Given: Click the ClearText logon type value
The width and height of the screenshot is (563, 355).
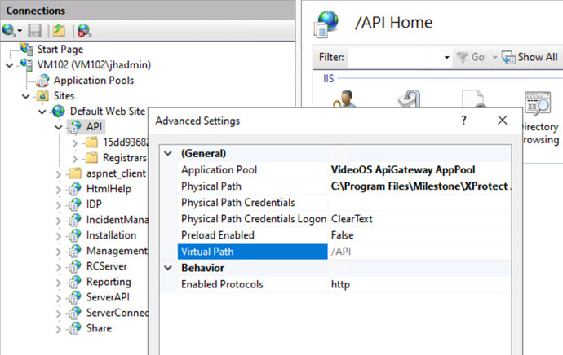Looking at the screenshot, I should tap(352, 219).
